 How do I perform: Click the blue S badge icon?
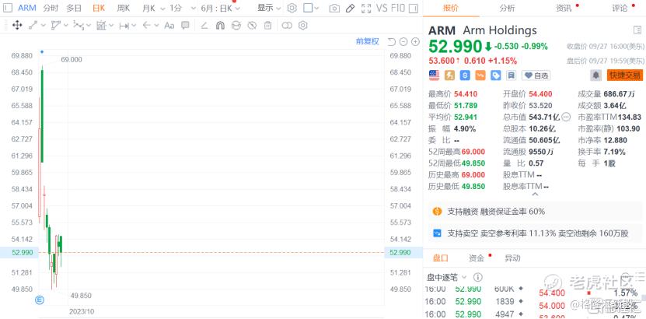pos(465,75)
